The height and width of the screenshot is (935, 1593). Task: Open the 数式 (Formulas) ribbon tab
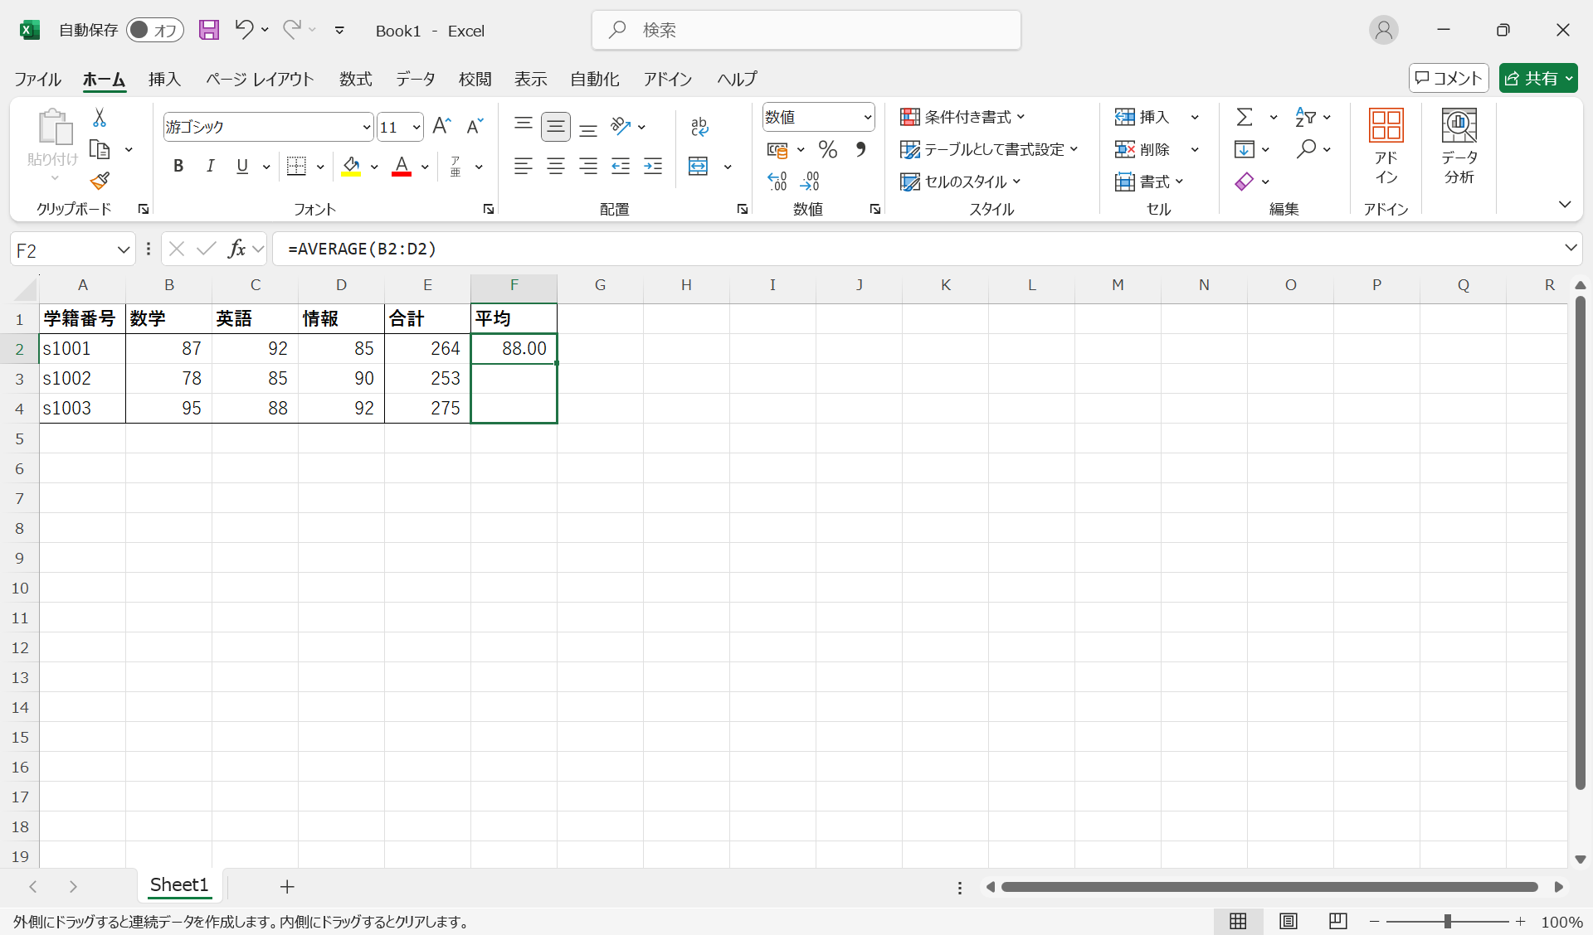point(355,79)
